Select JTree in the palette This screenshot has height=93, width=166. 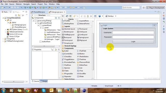click(x=80, y=71)
